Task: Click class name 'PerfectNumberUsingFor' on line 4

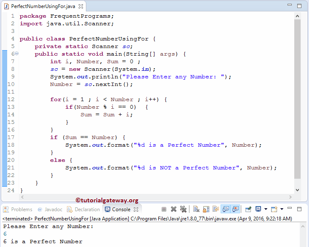Action: [109, 39]
